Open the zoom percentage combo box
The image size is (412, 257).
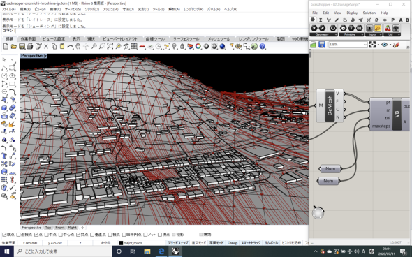(x=348, y=45)
